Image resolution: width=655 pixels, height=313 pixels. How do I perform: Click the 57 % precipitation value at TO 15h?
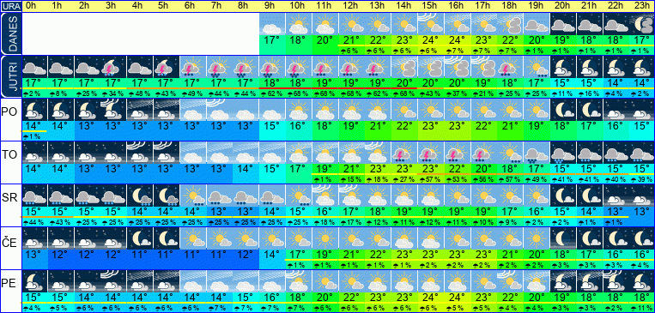pyautogui.click(x=431, y=179)
